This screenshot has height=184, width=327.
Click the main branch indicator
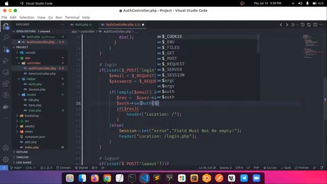[x=16, y=168]
